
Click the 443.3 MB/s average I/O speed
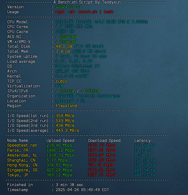coord(67,130)
